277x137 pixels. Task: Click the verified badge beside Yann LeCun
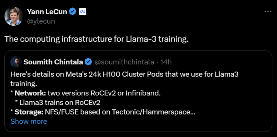point(72,12)
